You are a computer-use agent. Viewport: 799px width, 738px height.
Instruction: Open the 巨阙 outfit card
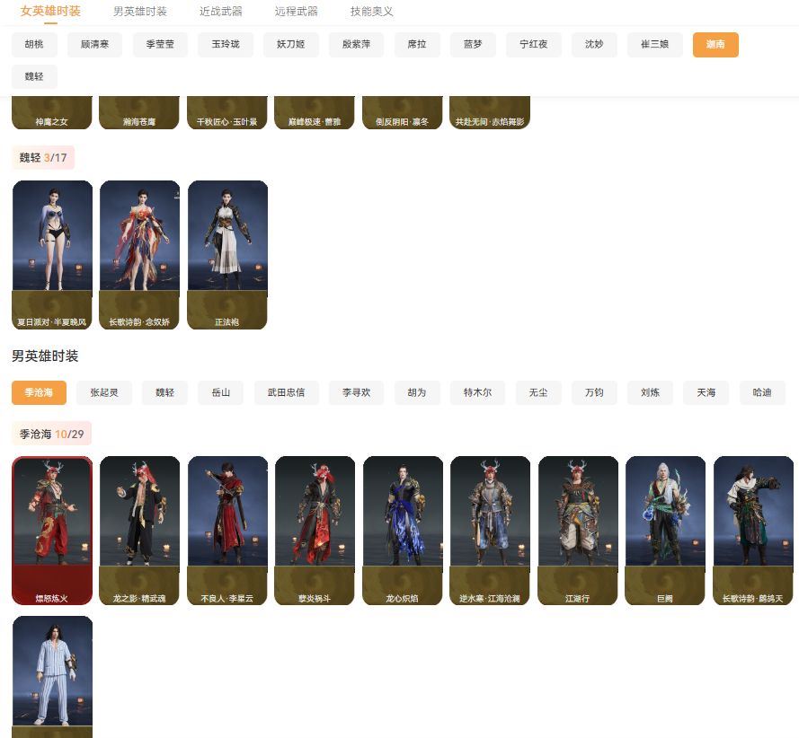tap(665, 530)
